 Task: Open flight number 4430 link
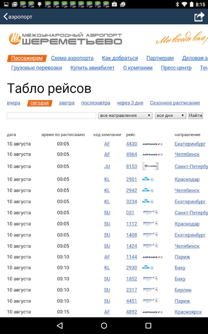point(131,144)
